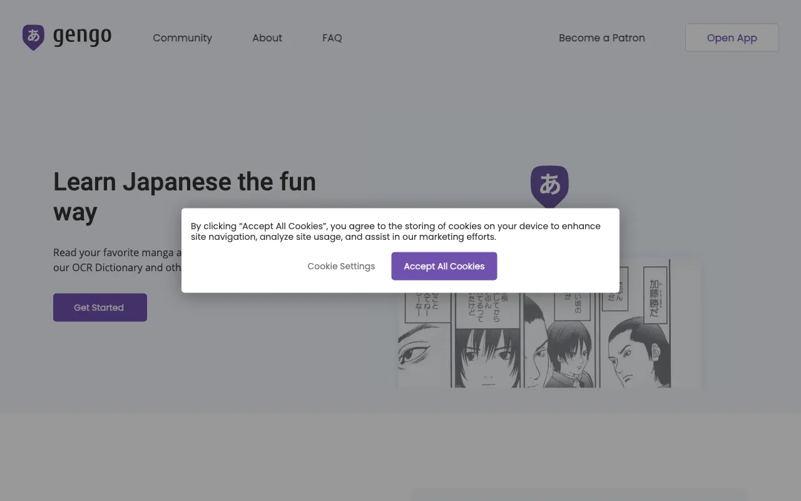
Task: Select the "Learn Japanese the fun way" heading
Action: 185,197
